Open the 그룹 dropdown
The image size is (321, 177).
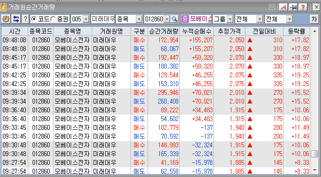pos(230,19)
